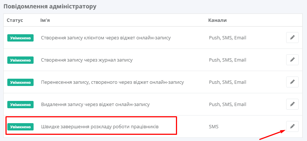Open pencil editor for journal booking creation
The width and height of the screenshot is (307, 141).
click(x=292, y=60)
